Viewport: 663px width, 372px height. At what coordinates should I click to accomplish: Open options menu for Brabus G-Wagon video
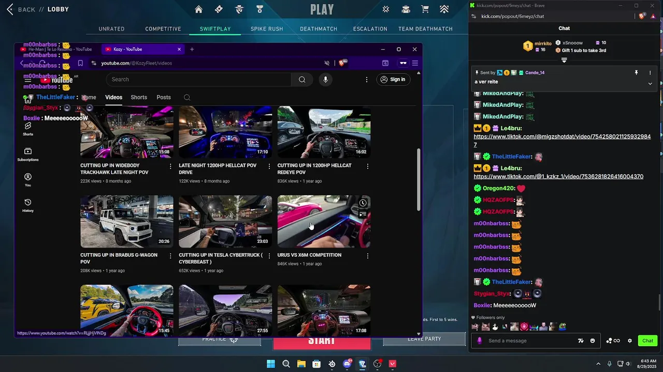170,256
